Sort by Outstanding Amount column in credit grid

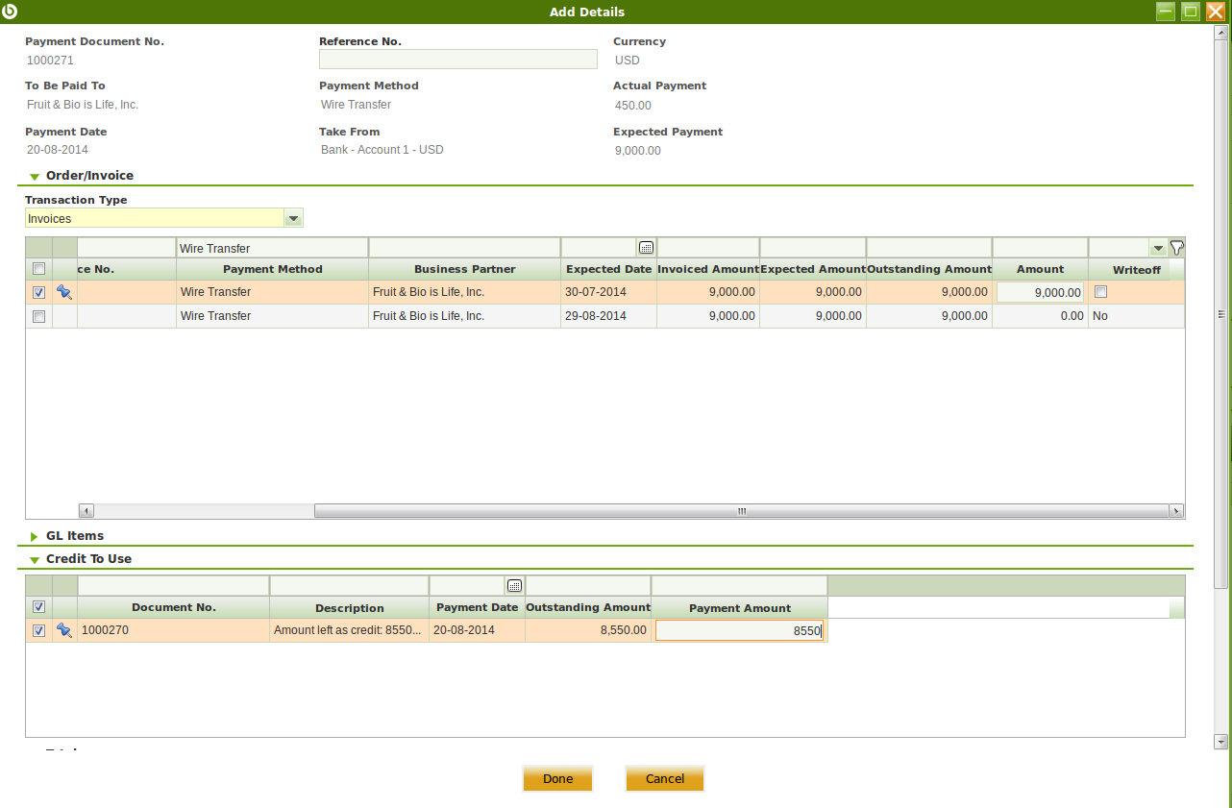click(588, 607)
